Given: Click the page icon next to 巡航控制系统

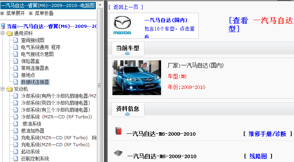Looking at the screenshot, I should 16,159.
